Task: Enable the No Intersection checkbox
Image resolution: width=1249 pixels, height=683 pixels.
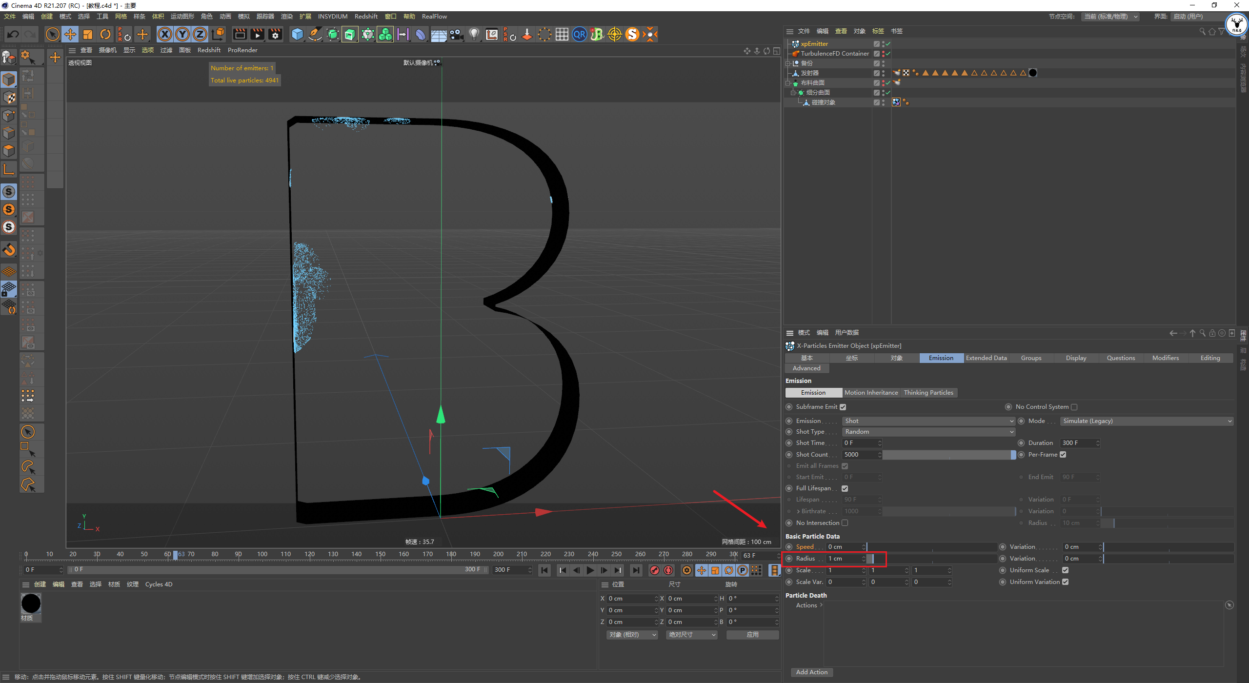Action: tap(845, 522)
